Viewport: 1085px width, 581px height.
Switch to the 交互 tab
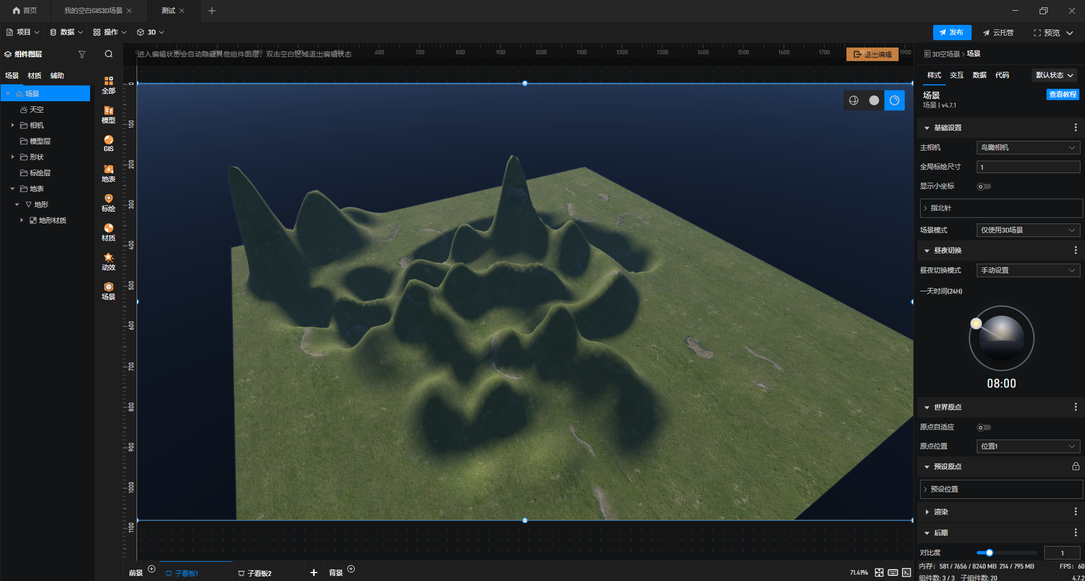pos(956,75)
